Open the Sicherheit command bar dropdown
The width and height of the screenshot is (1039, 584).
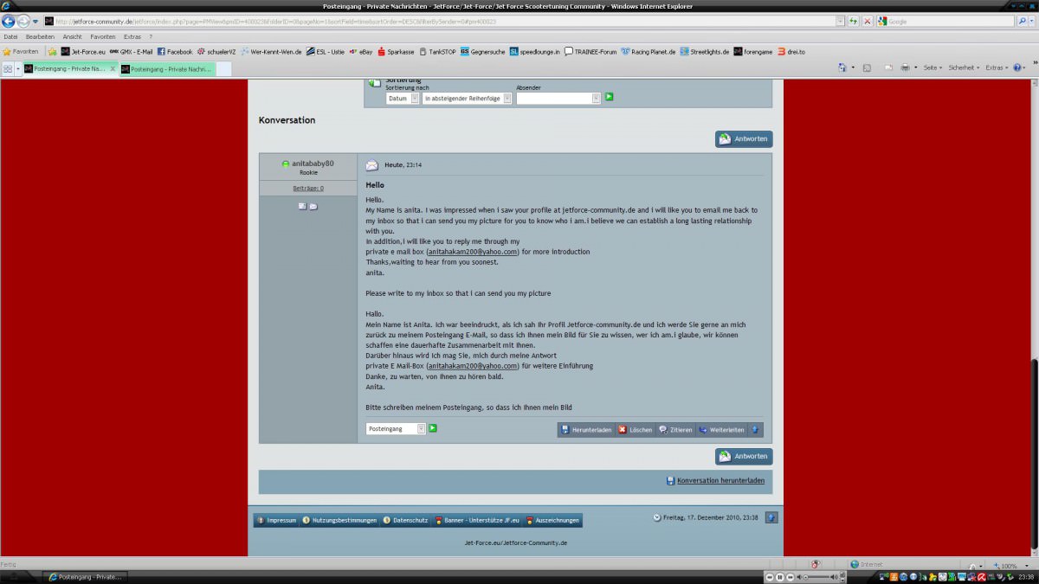pos(964,67)
